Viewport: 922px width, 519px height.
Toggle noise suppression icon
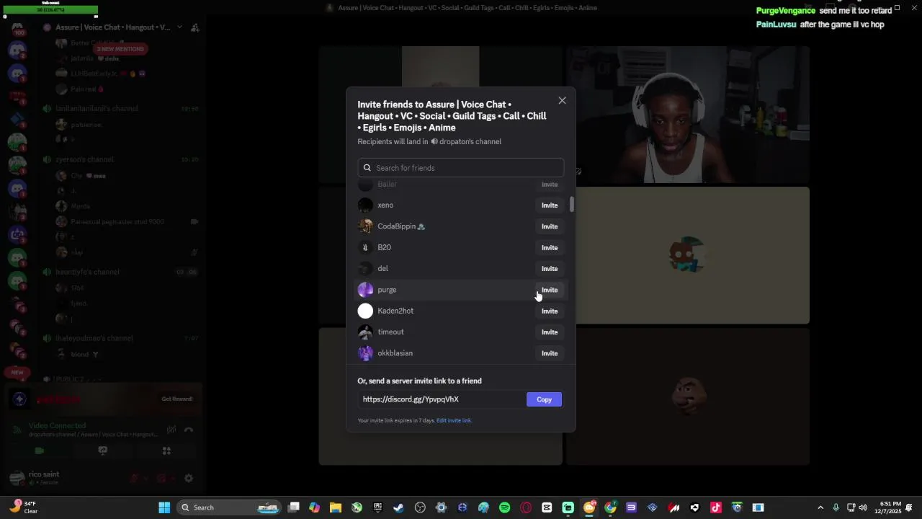tap(171, 430)
